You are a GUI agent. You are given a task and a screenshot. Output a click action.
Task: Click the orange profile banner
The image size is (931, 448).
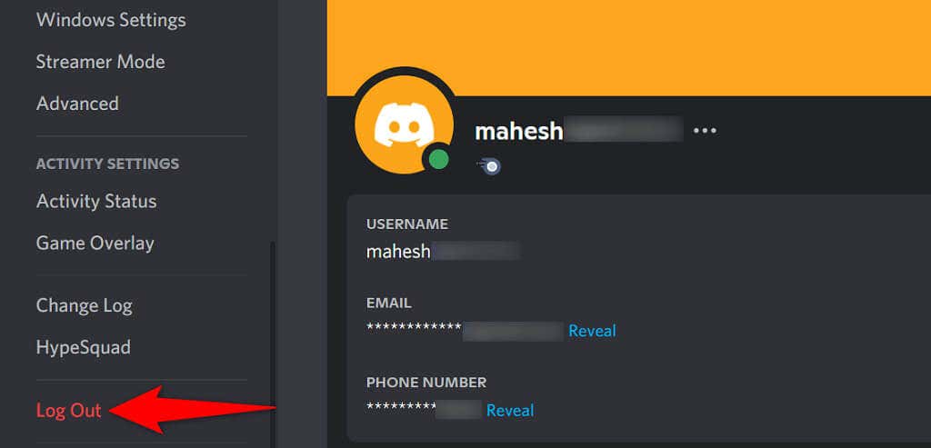coord(629,47)
